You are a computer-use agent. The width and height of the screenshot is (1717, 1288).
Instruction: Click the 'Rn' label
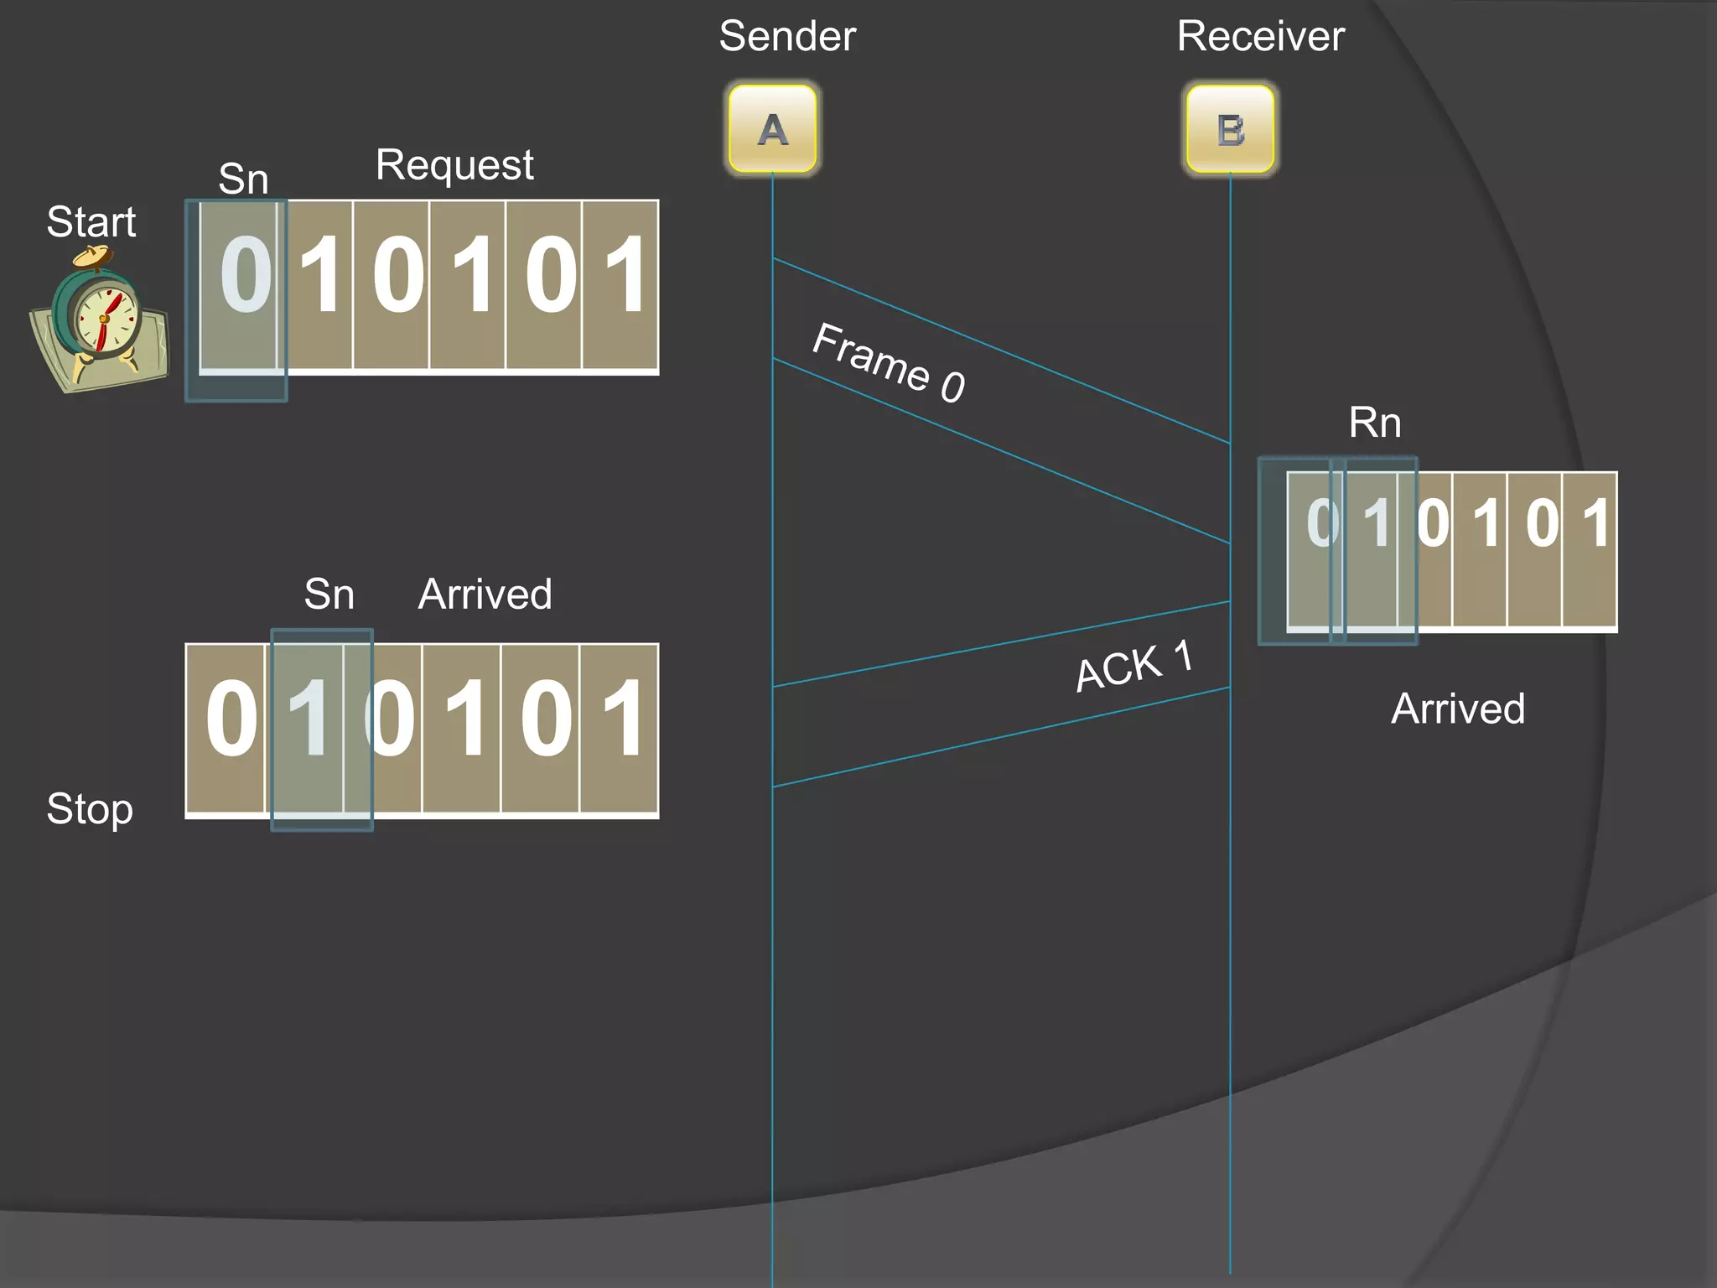pyautogui.click(x=1375, y=422)
